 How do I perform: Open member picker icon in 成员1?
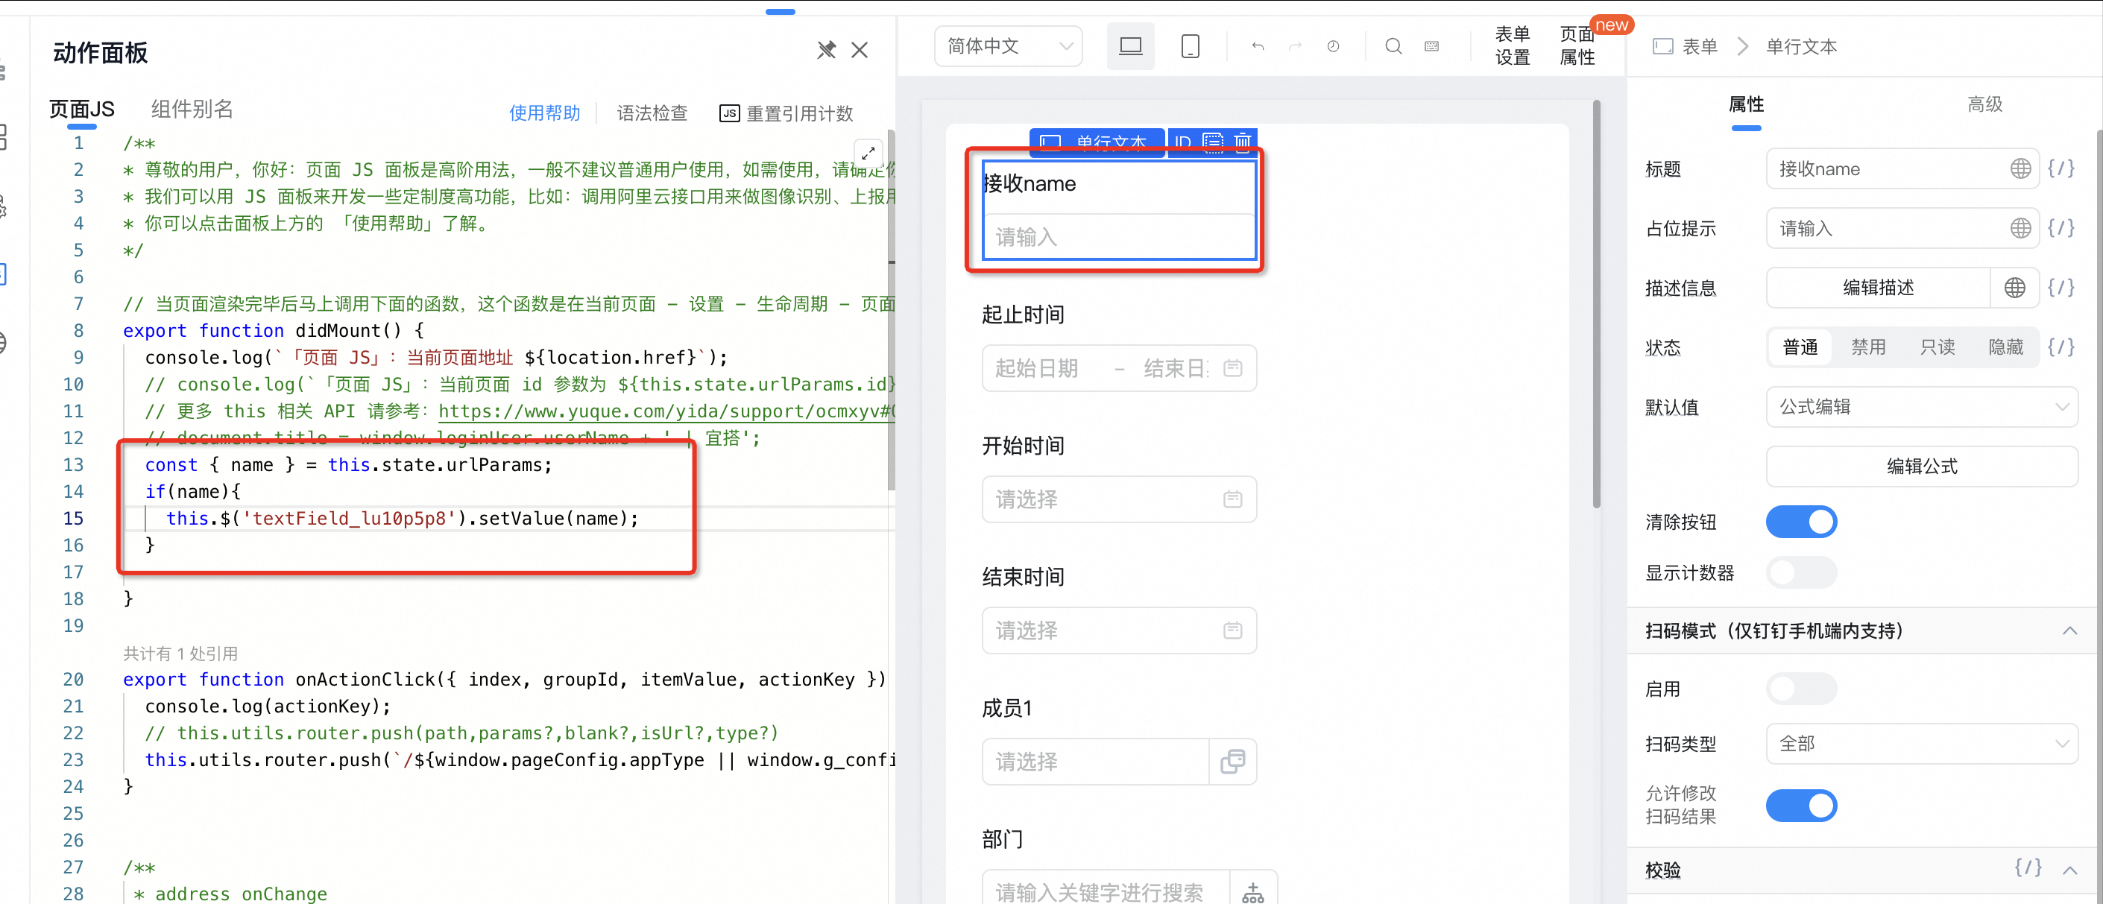(x=1233, y=762)
